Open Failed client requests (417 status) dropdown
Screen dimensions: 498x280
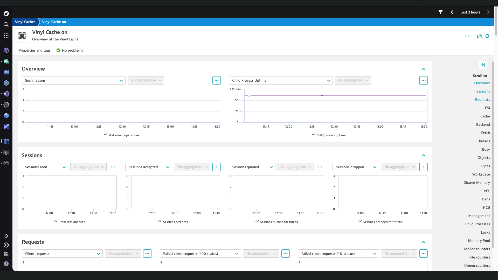[x=338, y=254]
